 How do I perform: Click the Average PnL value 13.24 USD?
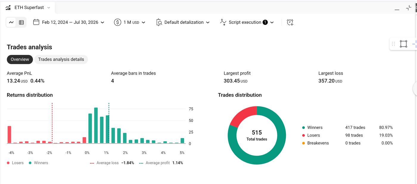click(x=17, y=81)
